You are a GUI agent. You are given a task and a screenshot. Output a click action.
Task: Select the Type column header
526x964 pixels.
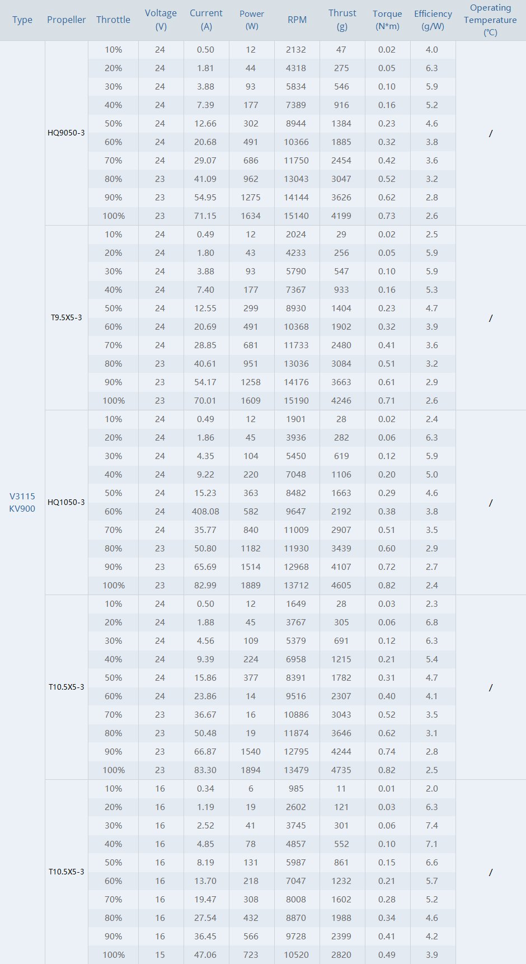[22, 20]
